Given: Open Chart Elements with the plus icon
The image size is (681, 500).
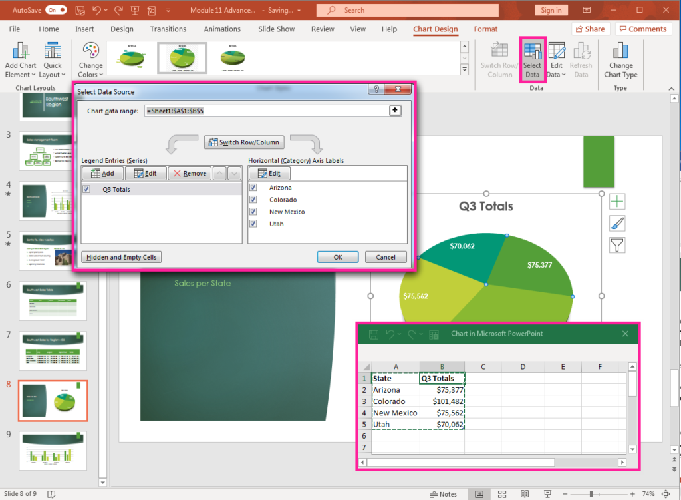Looking at the screenshot, I should click(617, 200).
